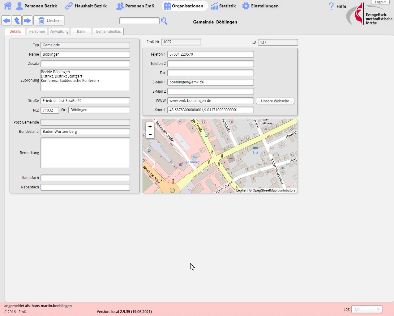Open Personen EmK section
Viewport: 394px width, 316px height.
[135, 6]
